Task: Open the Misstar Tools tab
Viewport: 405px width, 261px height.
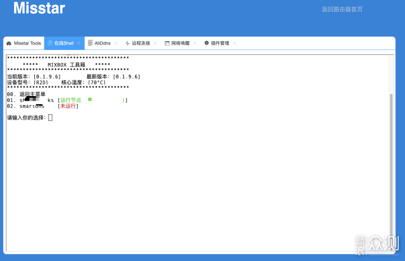Action: tap(24, 43)
